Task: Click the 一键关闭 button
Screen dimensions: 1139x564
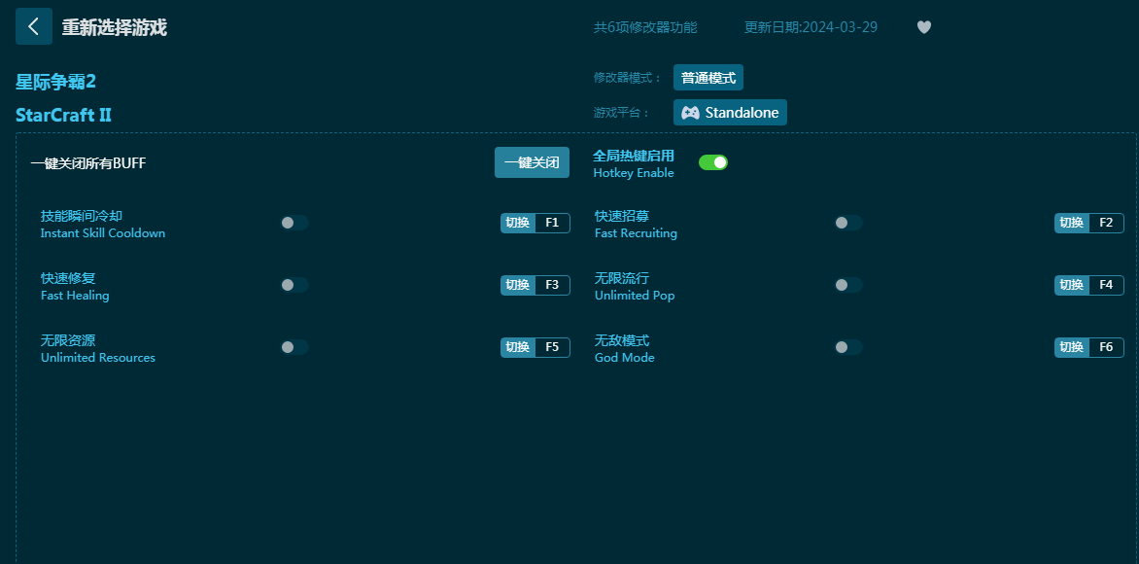Action: point(532,162)
